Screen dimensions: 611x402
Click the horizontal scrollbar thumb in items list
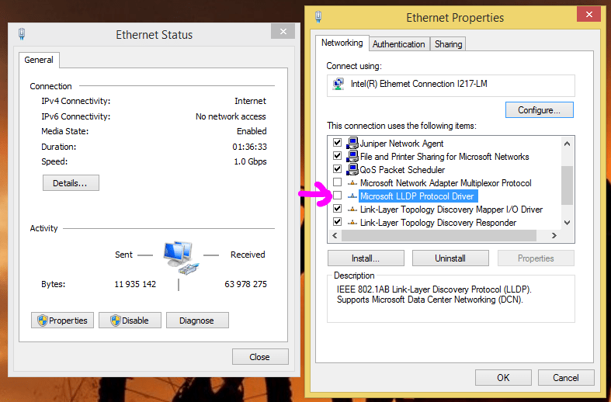coord(439,235)
